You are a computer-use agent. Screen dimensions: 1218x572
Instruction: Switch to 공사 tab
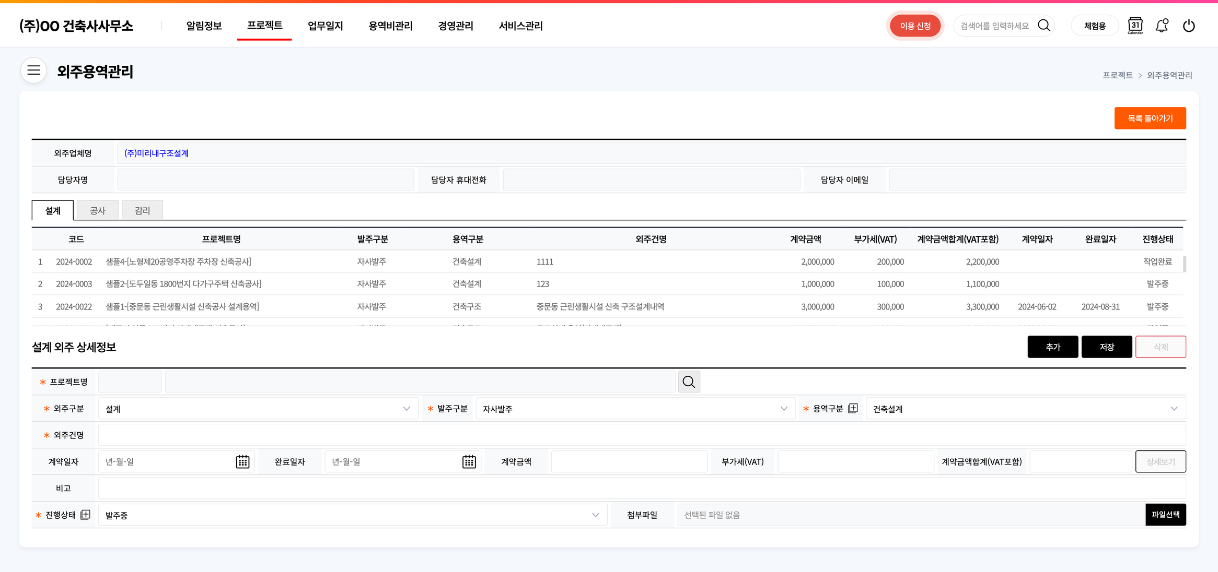click(98, 210)
